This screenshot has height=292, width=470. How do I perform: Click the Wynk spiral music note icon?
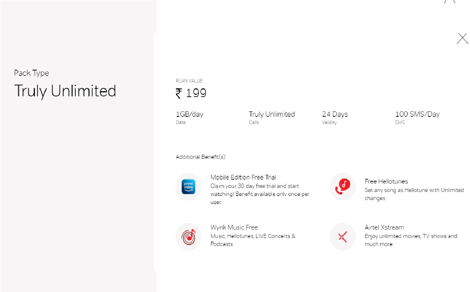(188, 237)
